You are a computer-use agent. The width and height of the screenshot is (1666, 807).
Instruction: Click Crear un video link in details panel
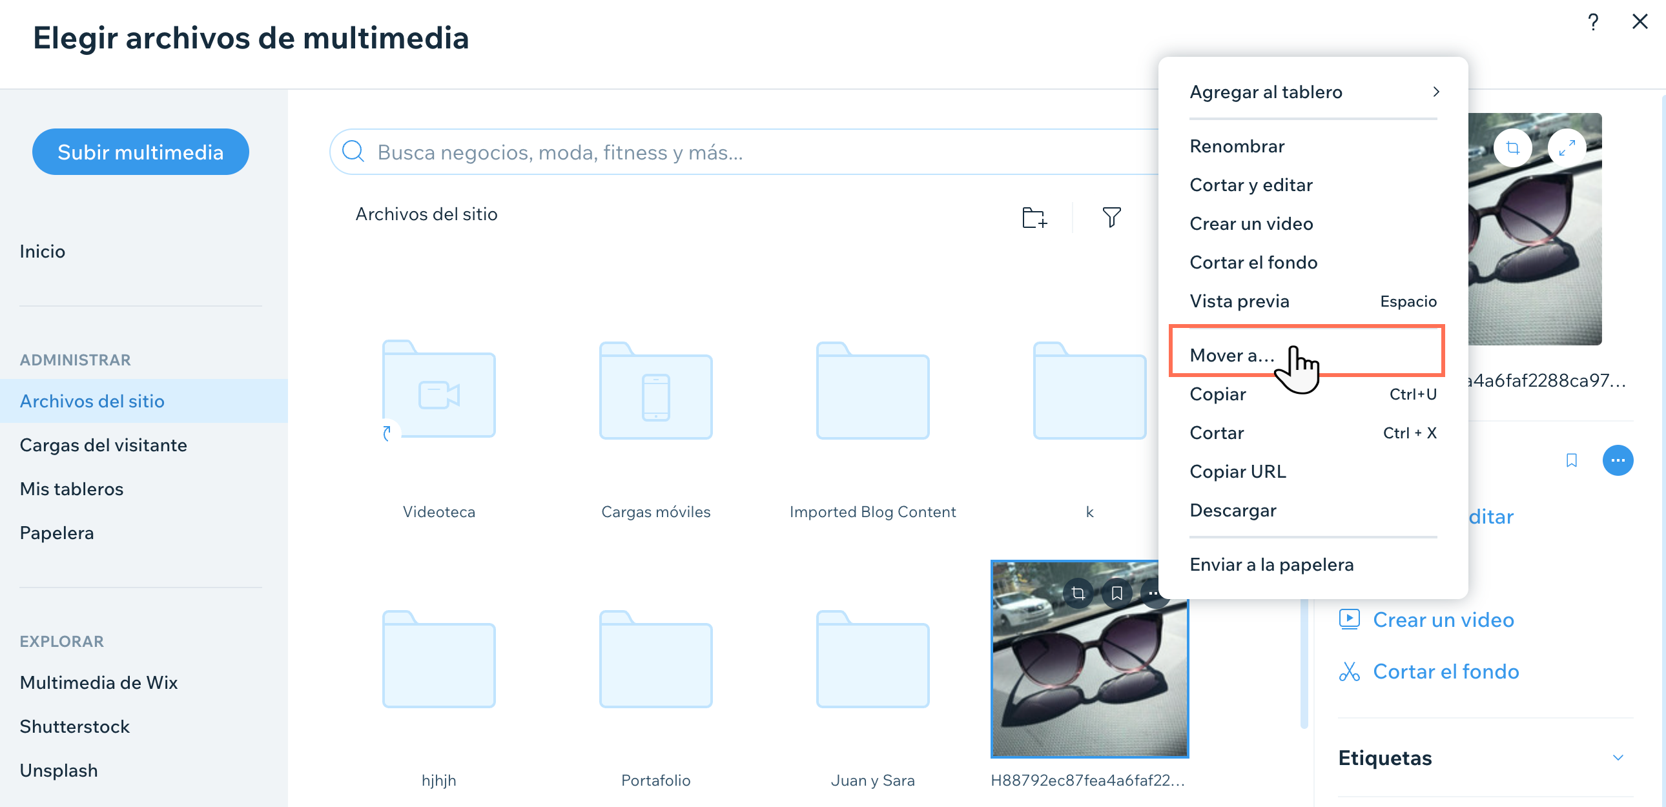pyautogui.click(x=1443, y=620)
